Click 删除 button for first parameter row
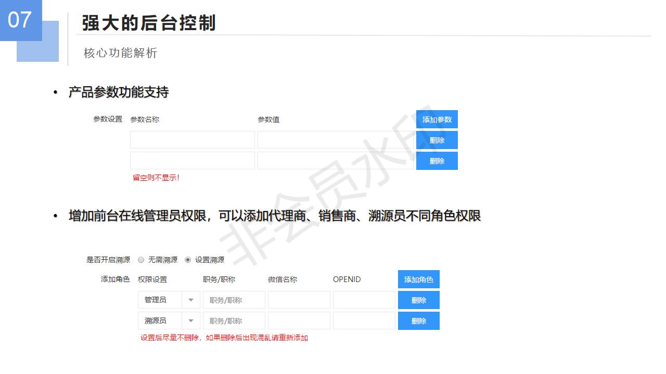666x374 pixels. tap(437, 140)
